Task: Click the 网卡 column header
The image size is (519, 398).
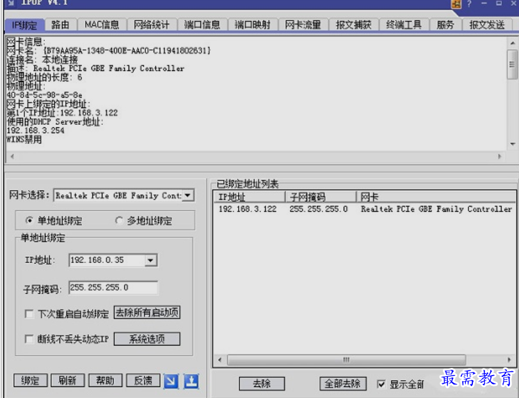Action: [x=436, y=197]
